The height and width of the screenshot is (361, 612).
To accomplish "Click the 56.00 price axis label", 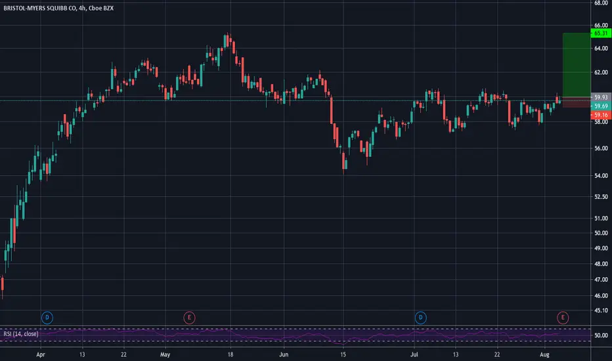I will point(601,148).
